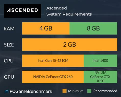Viewport: 121px width, 97px height.
Task: Click the 2 GB size bar
Action: click(70, 45)
